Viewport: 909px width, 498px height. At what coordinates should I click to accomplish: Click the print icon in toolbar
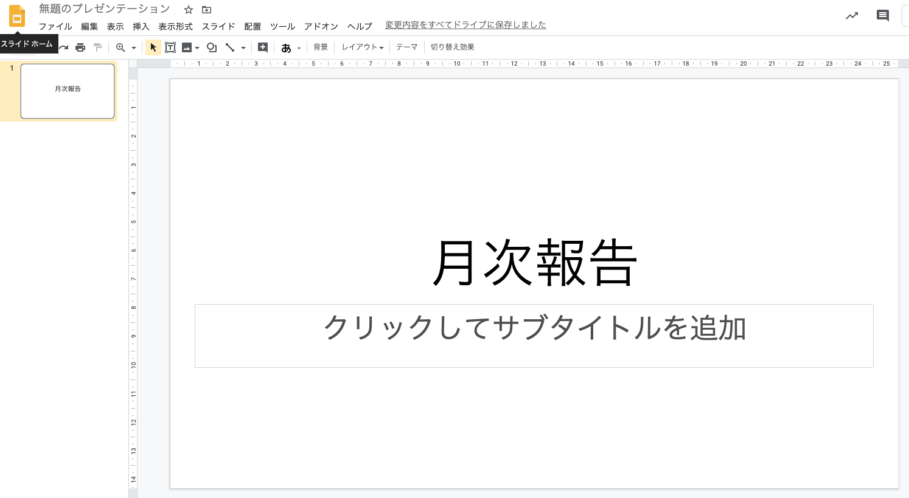[80, 47]
